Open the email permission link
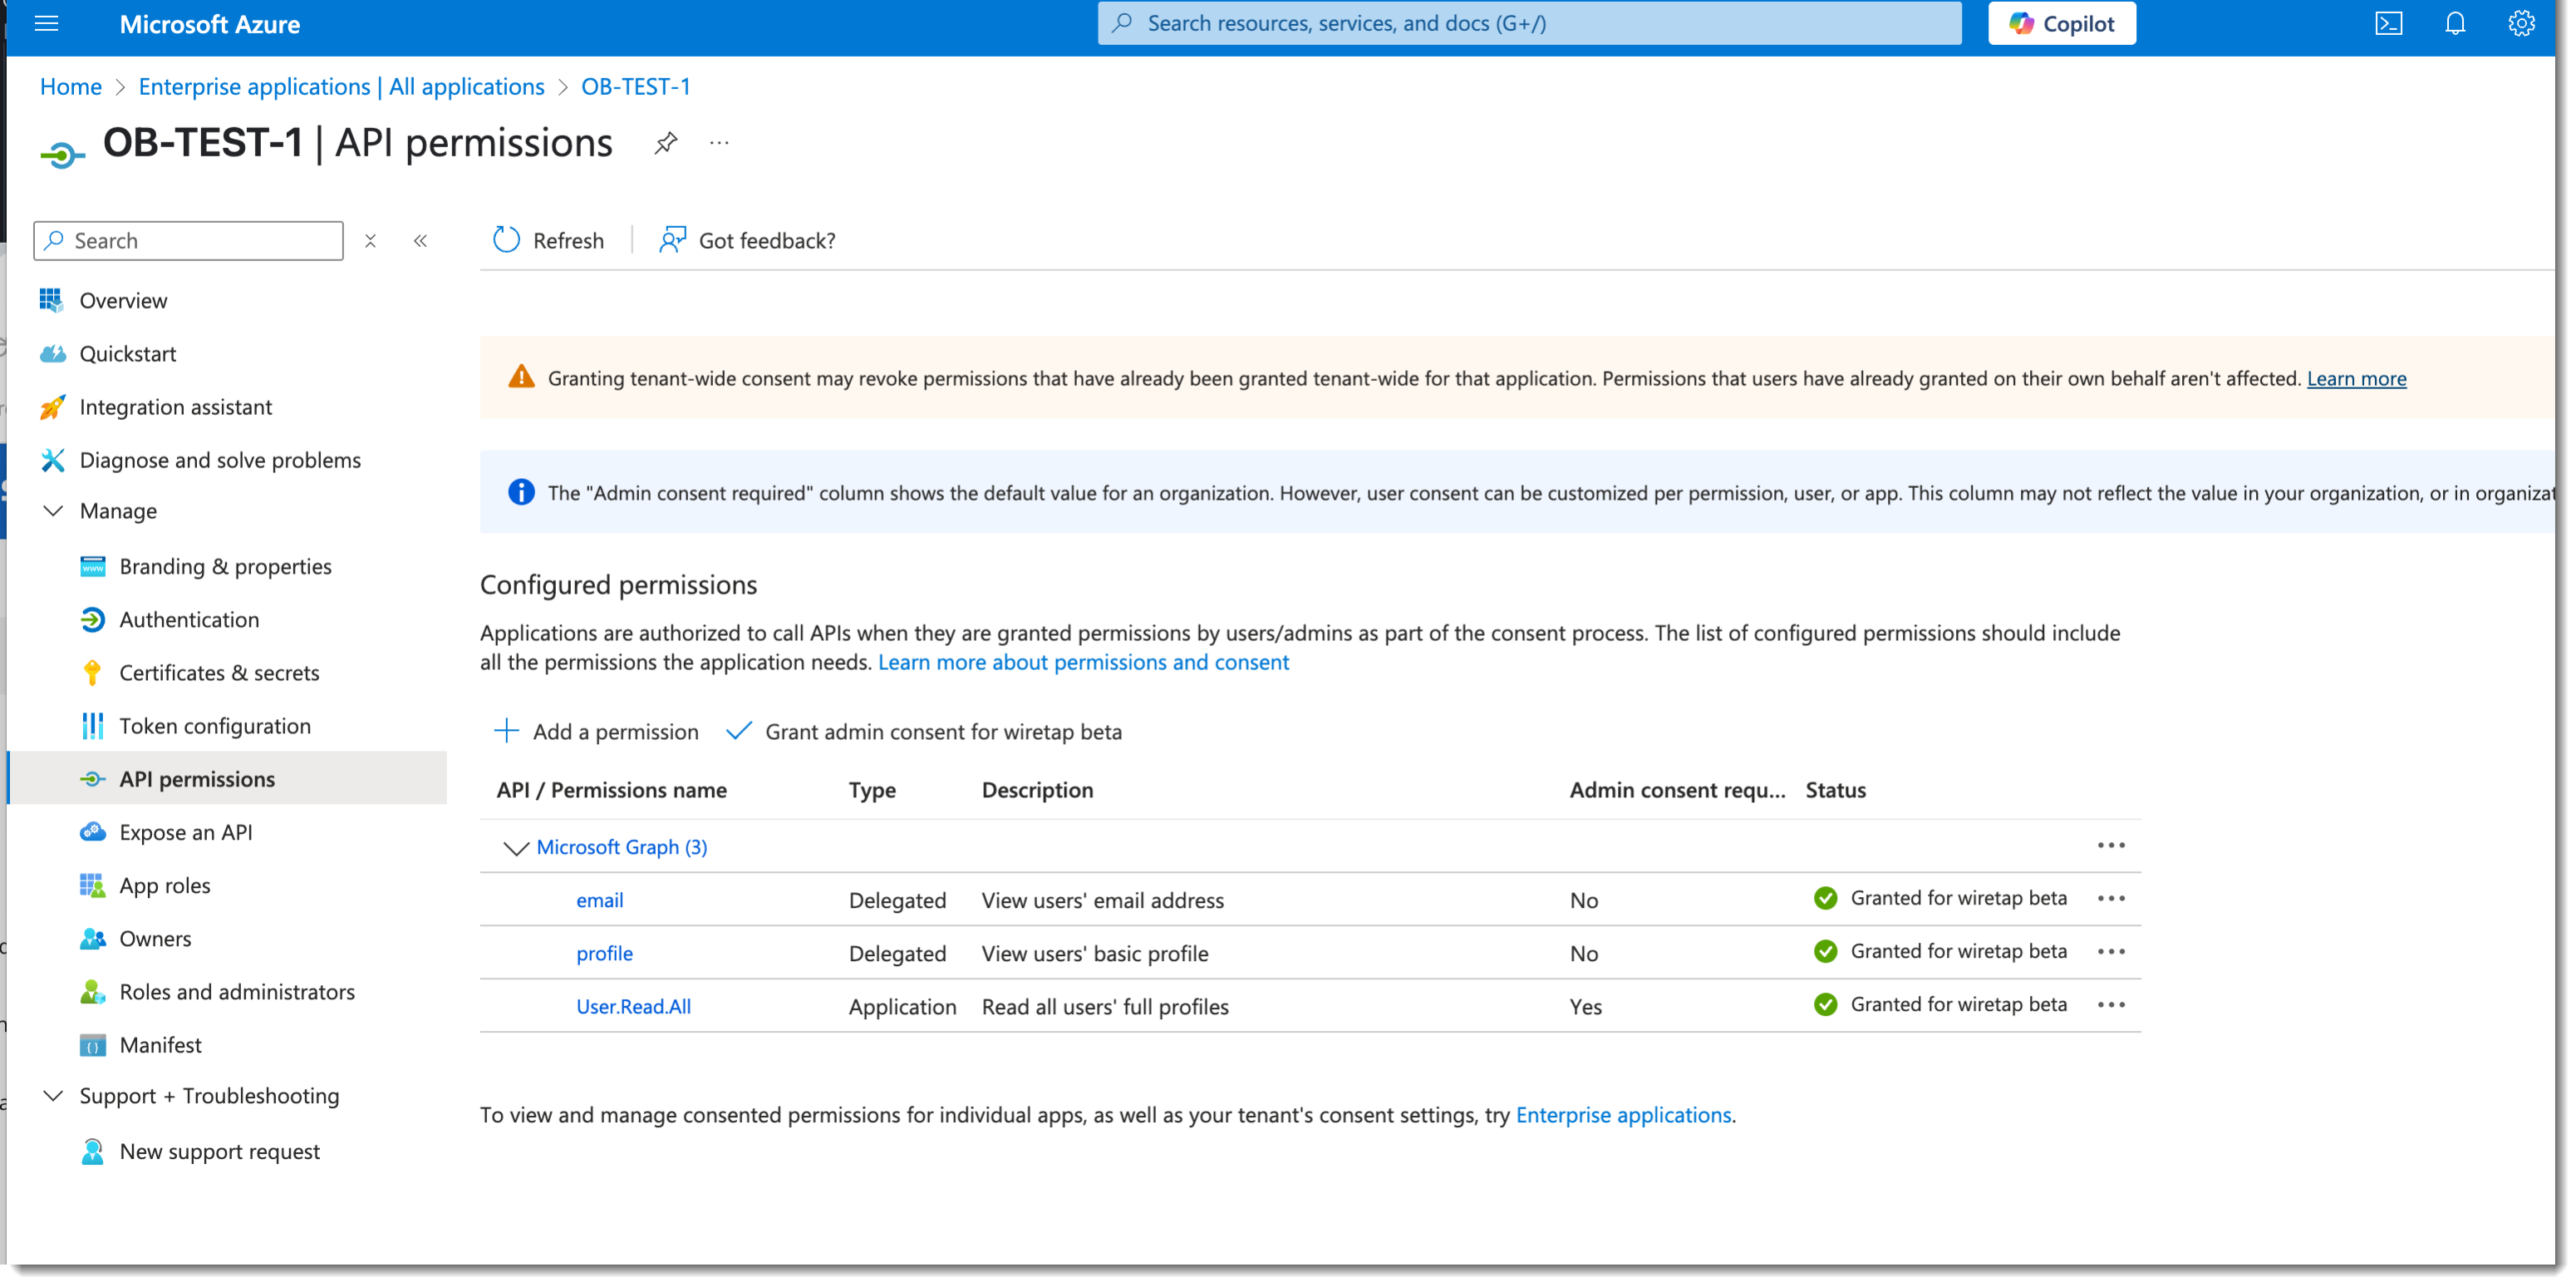 599,900
